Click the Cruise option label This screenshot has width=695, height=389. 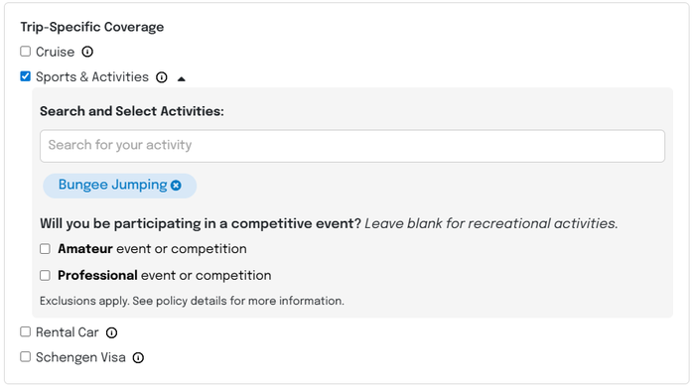[55, 52]
